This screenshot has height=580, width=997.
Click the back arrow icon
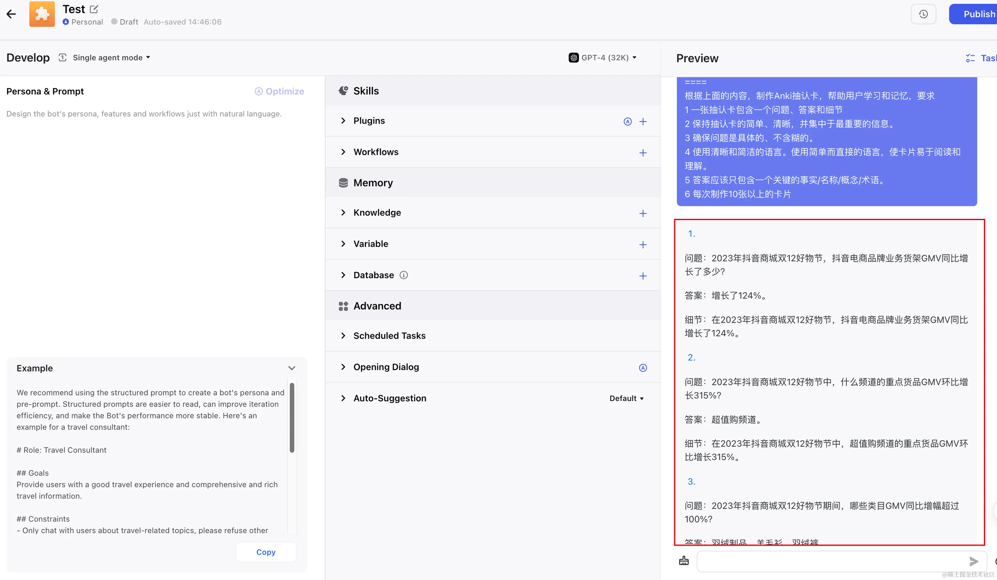(11, 14)
